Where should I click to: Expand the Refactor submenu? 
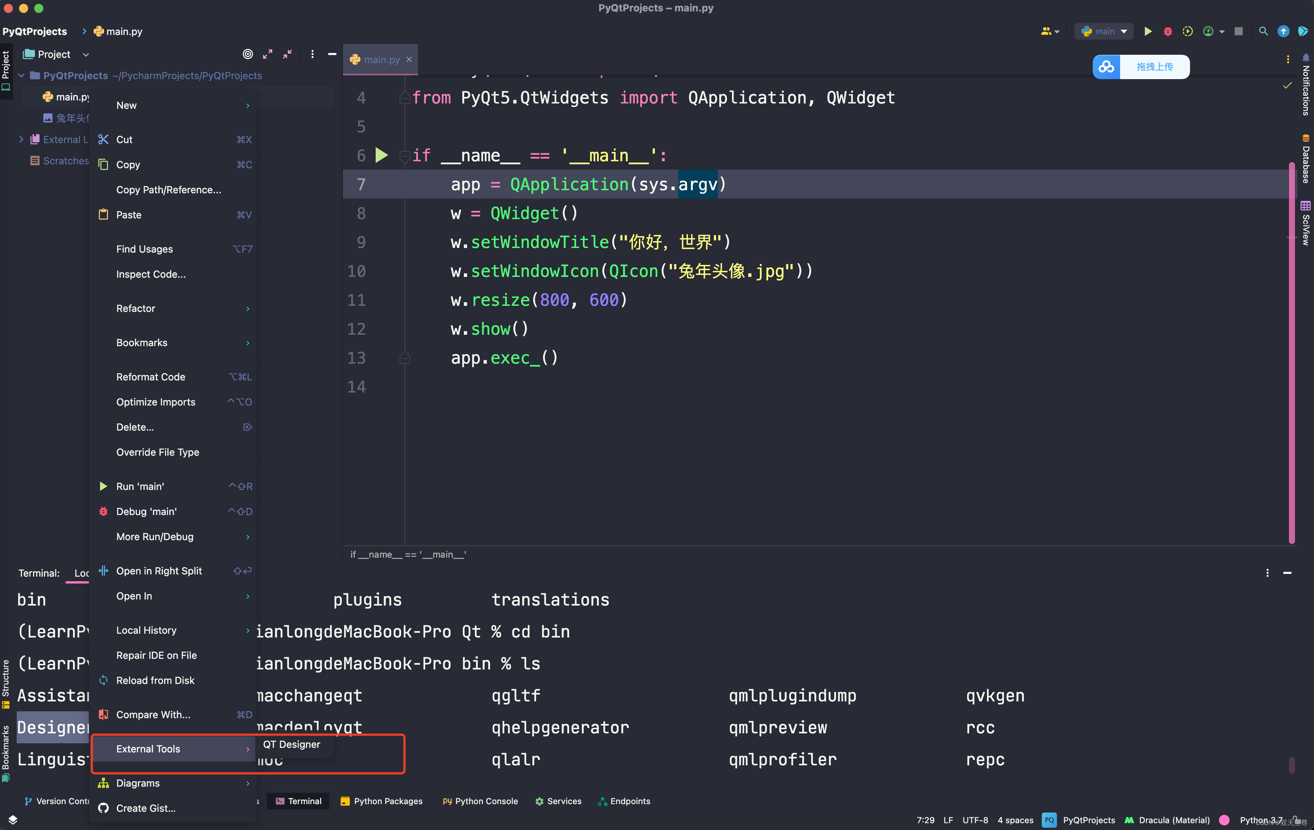173,308
